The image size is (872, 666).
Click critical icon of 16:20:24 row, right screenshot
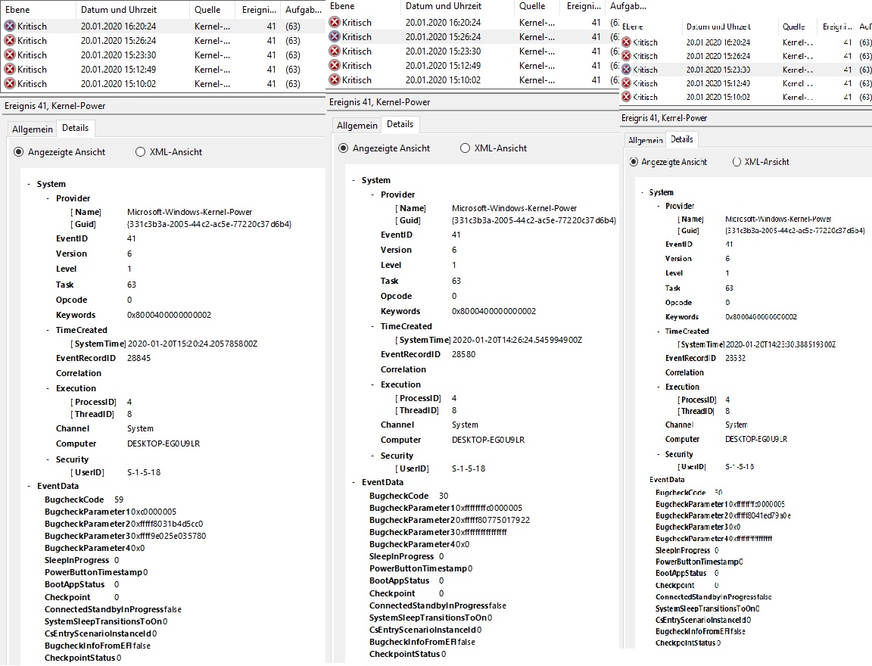(627, 42)
